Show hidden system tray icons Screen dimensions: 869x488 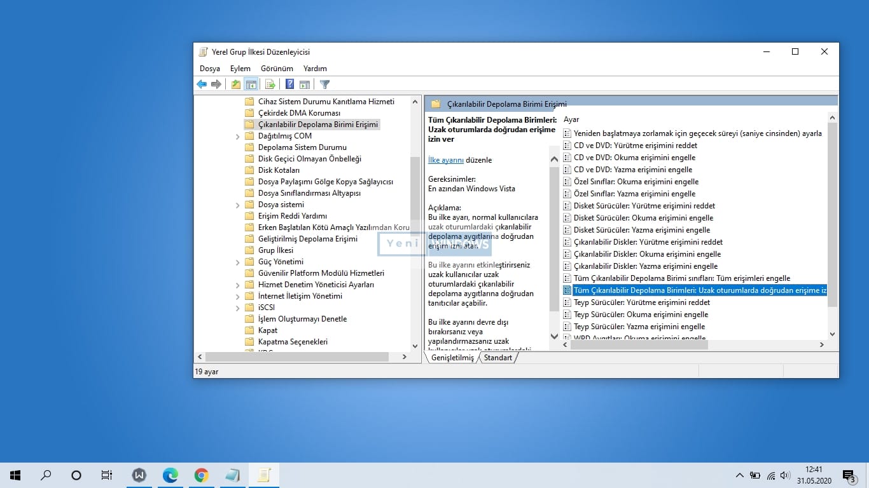click(739, 475)
